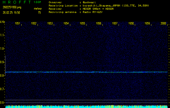Click the 1951 time marker
Screen dimensions: 170x108
(x=18, y=24)
